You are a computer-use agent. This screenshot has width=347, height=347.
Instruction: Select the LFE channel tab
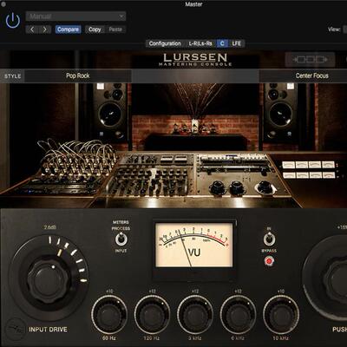pyautogui.click(x=237, y=43)
